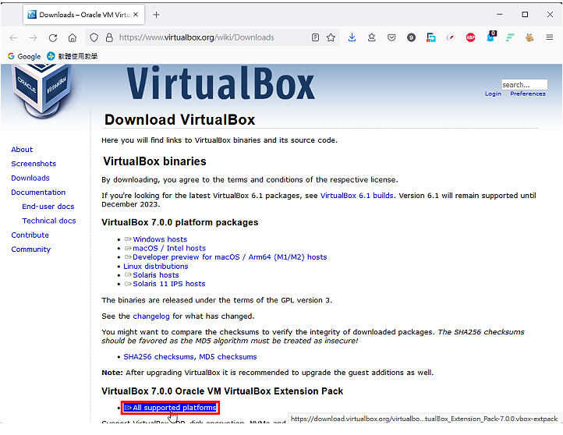The width and height of the screenshot is (563, 435).
Task: Click the site search box
Action: click(x=524, y=85)
